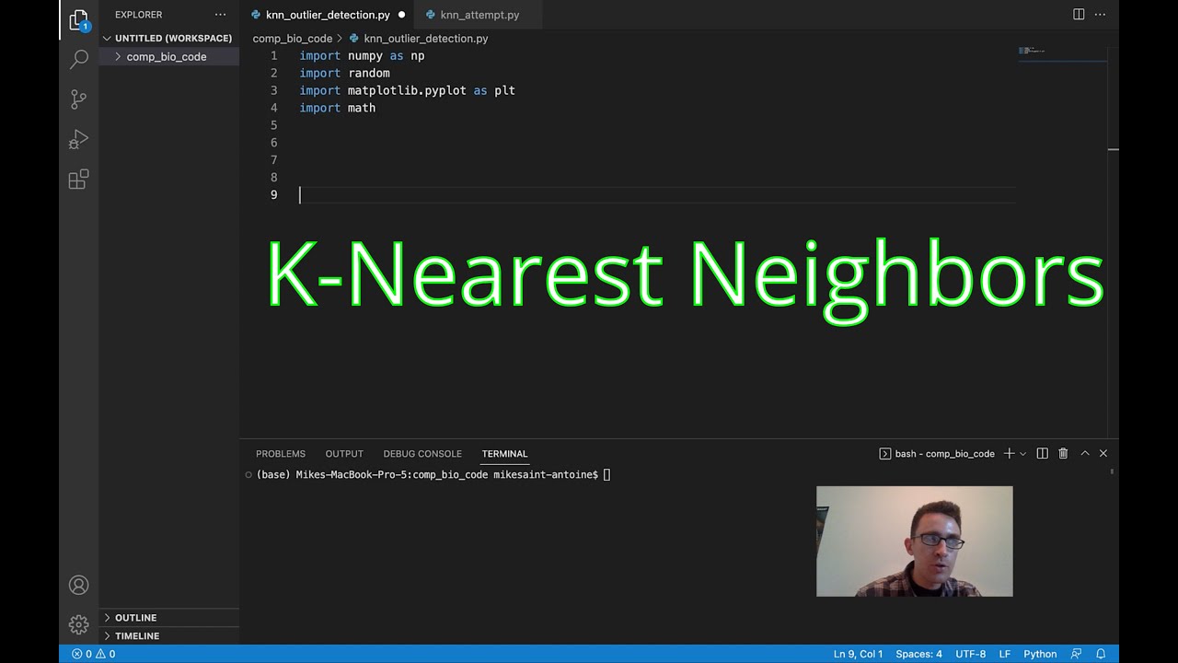
Task: Open notifications bell in status bar
Action: (x=1101, y=654)
